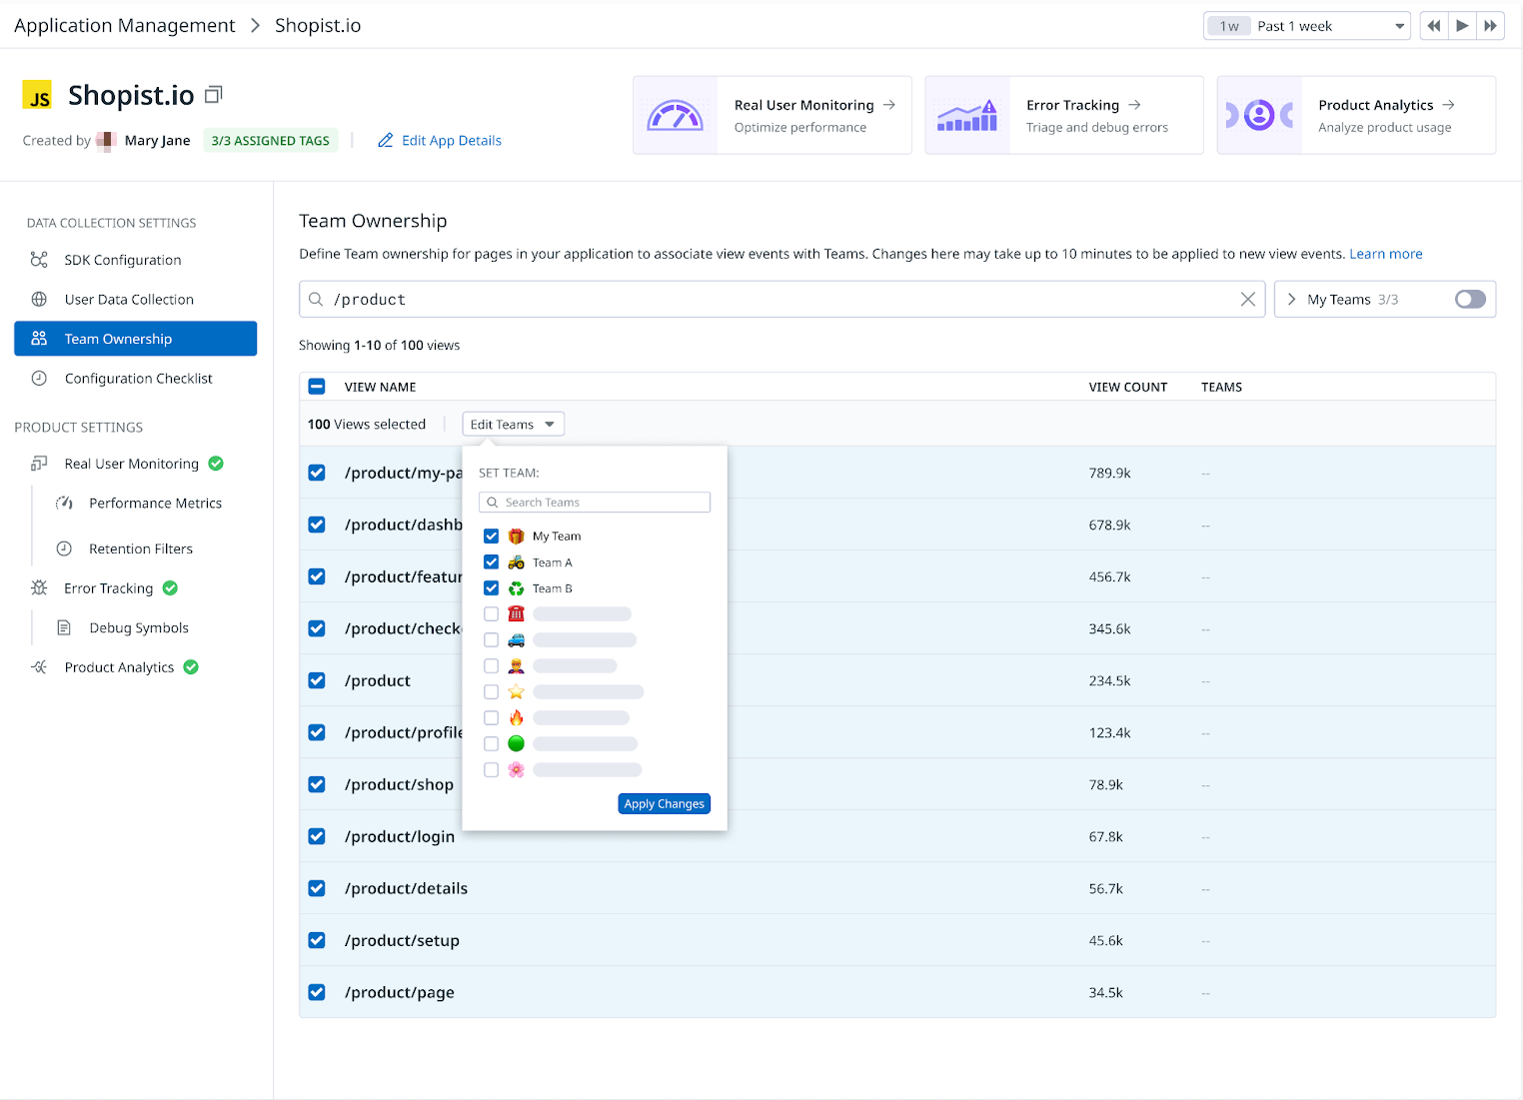
Task: Click the 789.9k view count value
Action: coord(1109,473)
